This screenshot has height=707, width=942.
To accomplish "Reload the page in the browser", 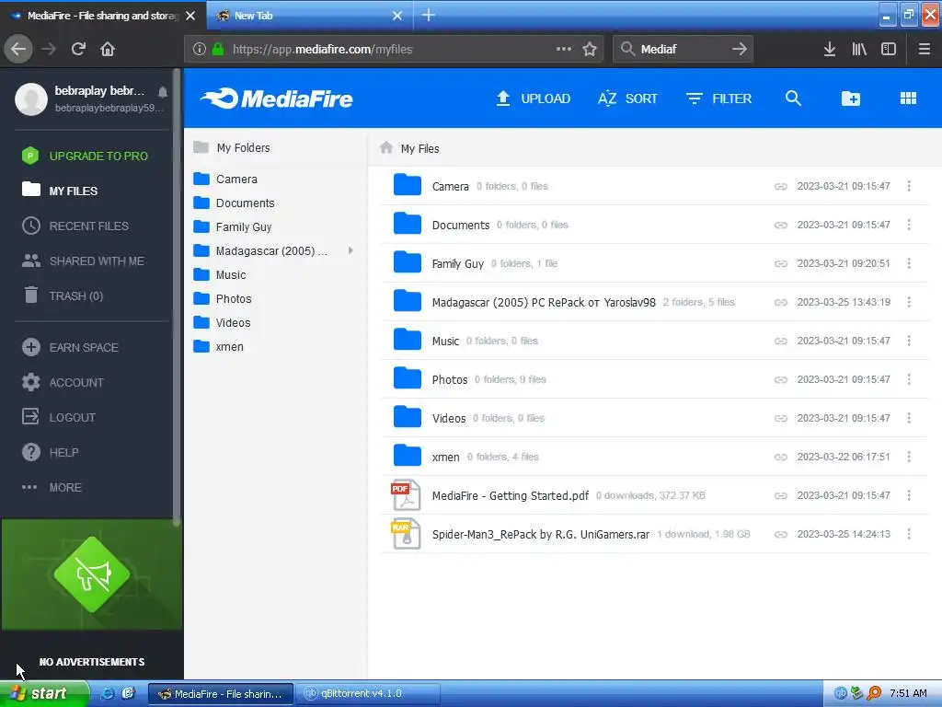I will tap(78, 49).
